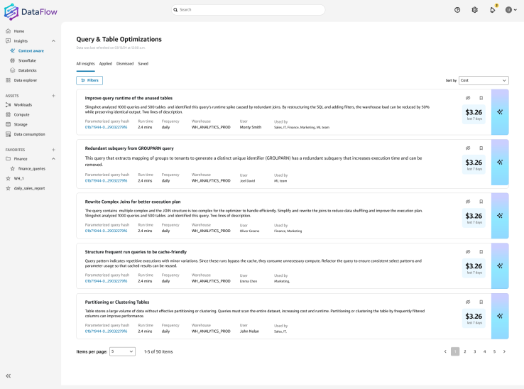Collapse the Finance folder chevron
The image size is (524, 389).
click(x=53, y=159)
